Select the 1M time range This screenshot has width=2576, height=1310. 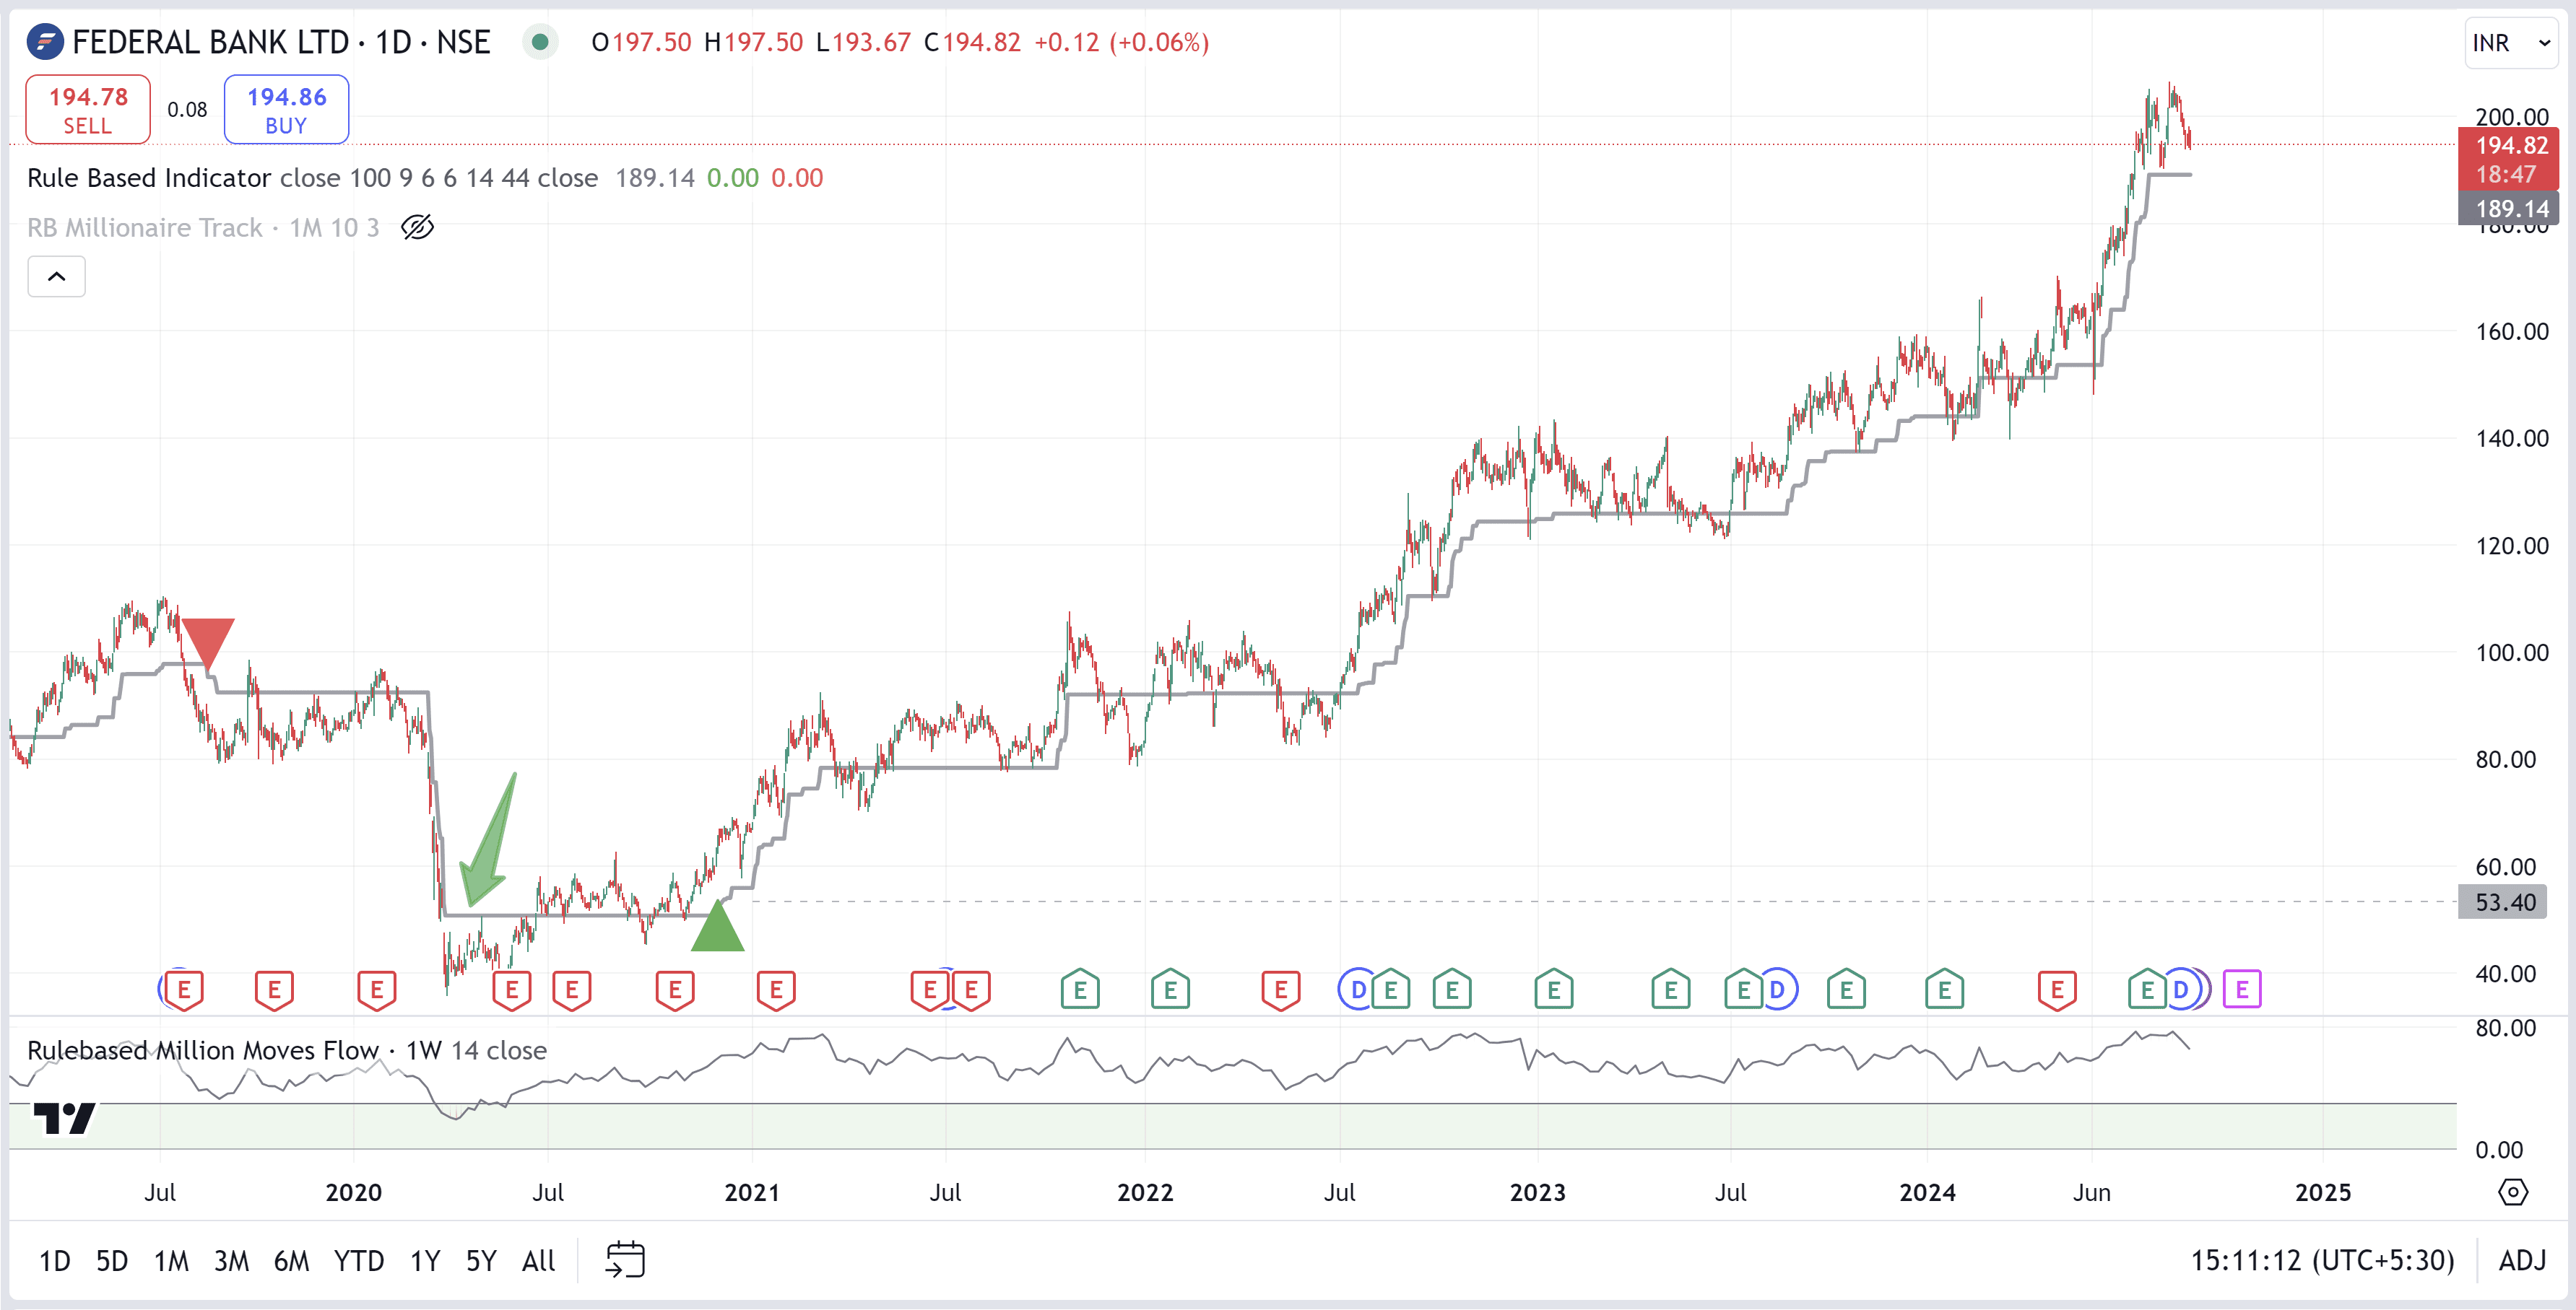(171, 1261)
